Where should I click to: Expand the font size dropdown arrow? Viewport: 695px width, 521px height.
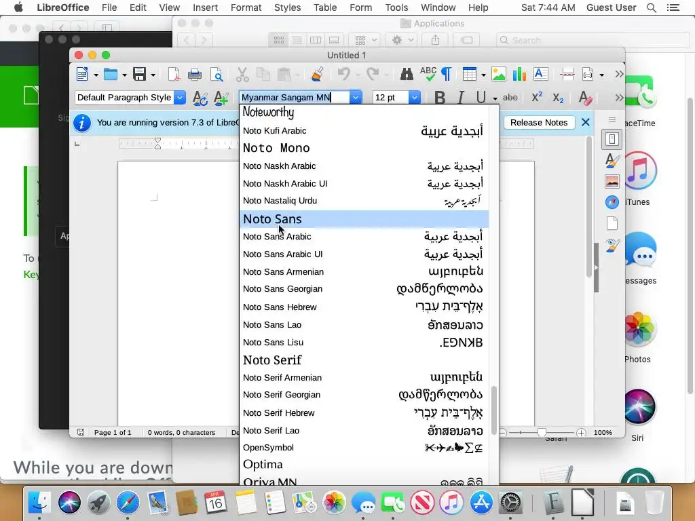(x=415, y=98)
